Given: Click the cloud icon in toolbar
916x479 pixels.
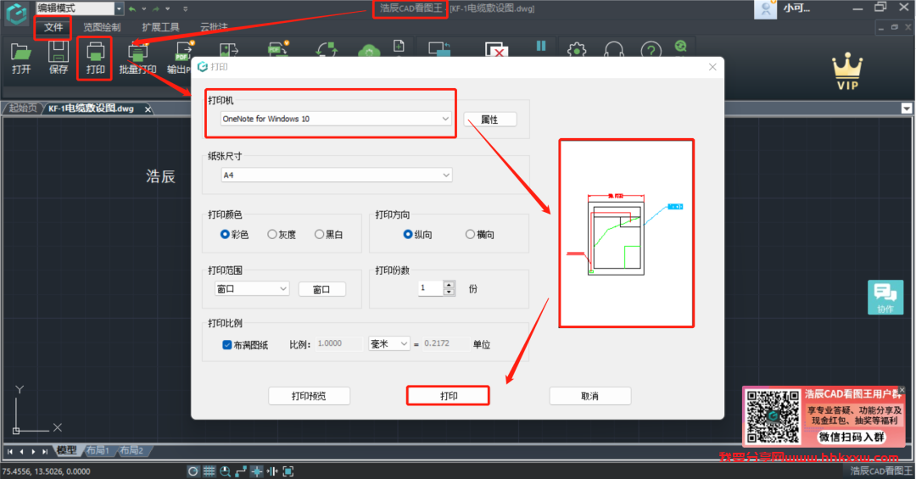Looking at the screenshot, I should coord(369,52).
